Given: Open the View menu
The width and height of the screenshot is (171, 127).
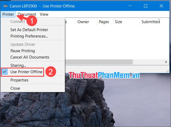Looking at the screenshot, I should tap(44, 14).
